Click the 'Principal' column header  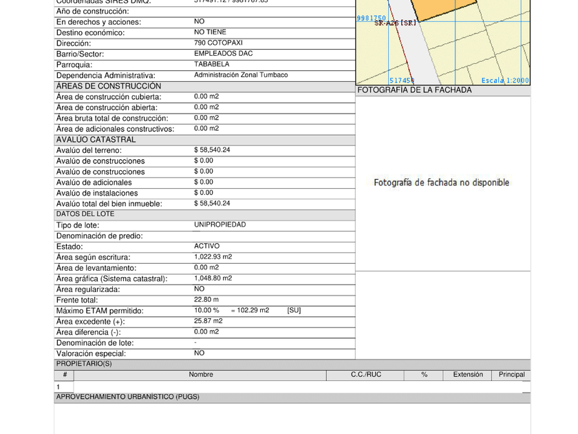(512, 375)
